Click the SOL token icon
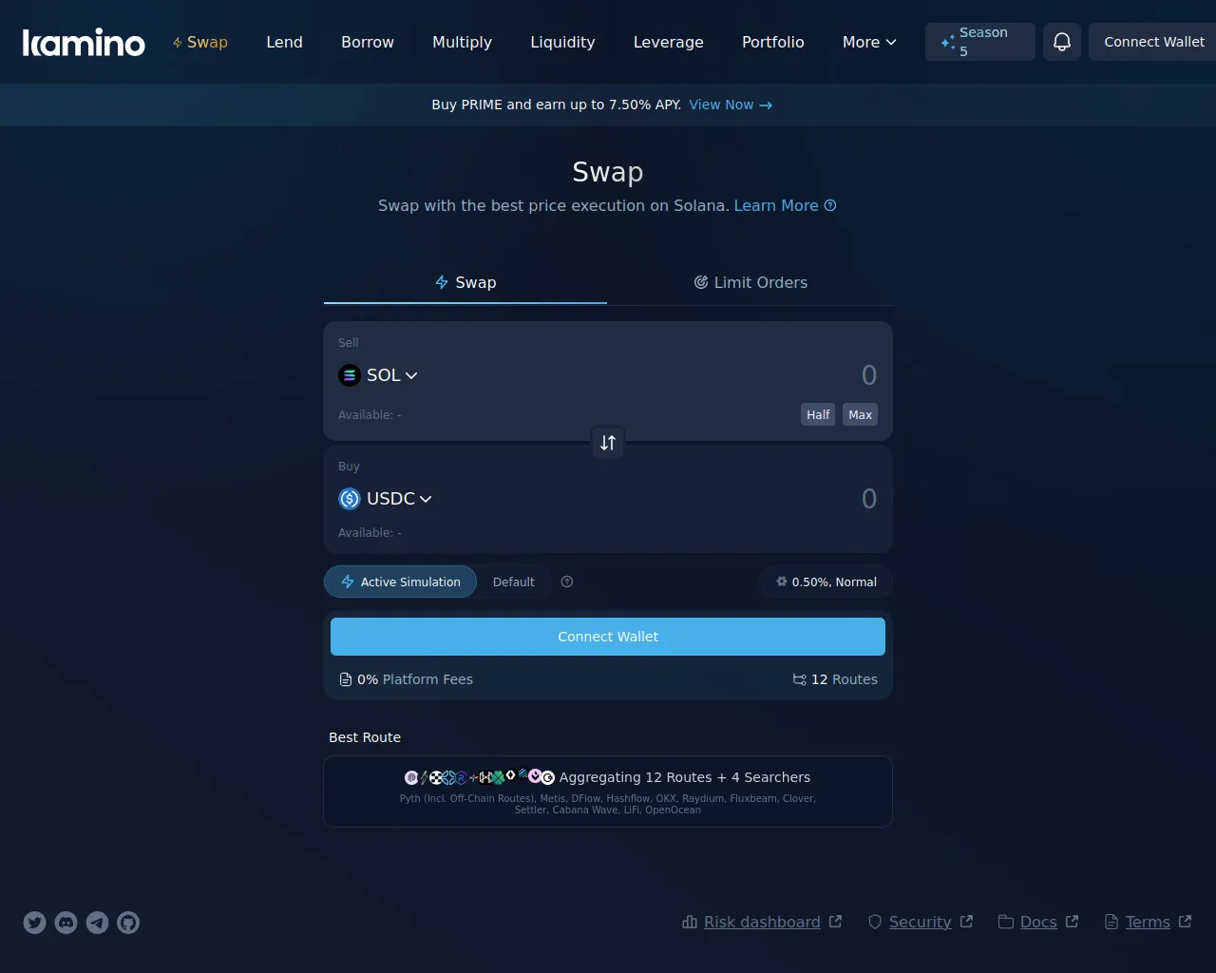This screenshot has height=973, width=1216. click(350, 375)
